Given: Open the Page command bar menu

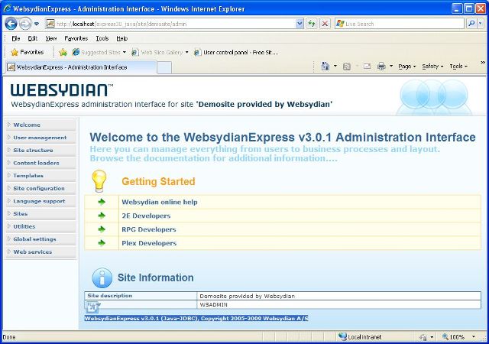Looking at the screenshot, I should tap(407, 67).
